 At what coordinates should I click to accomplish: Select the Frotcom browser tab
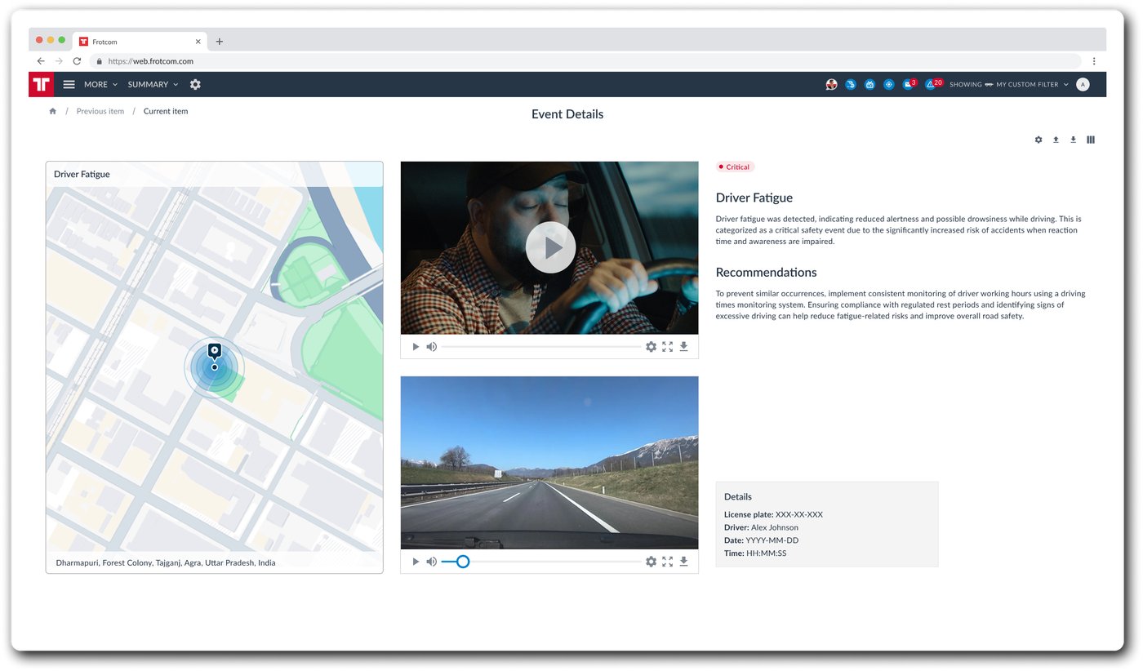[140, 42]
